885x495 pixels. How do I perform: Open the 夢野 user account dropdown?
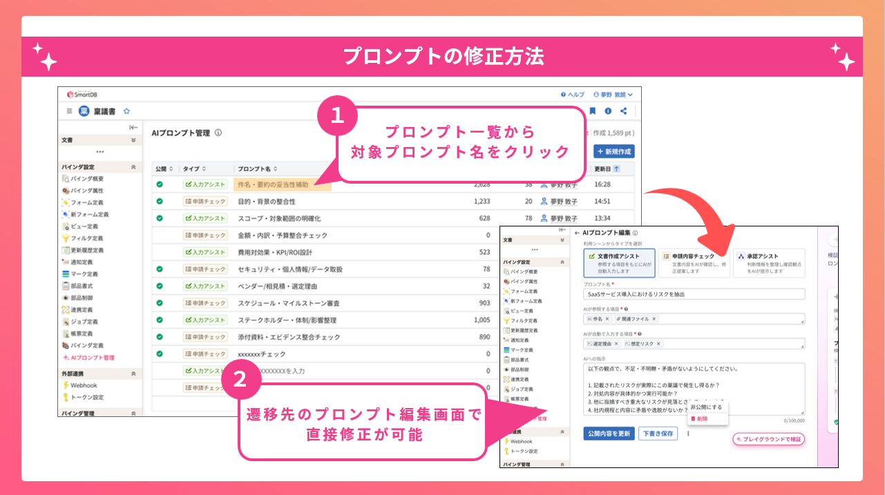[613, 94]
